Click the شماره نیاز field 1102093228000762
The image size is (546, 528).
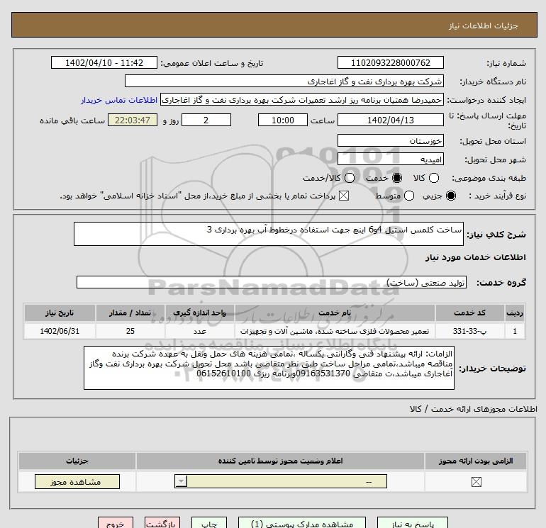coord(390,62)
